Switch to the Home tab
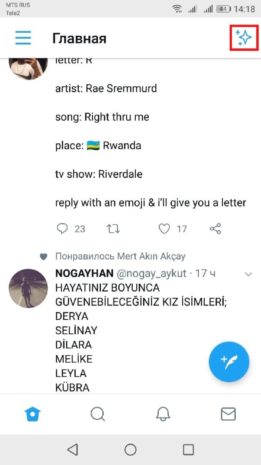The height and width of the screenshot is (465, 261). click(33, 414)
